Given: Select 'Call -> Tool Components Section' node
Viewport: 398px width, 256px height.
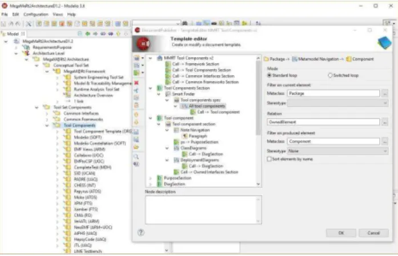Looking at the screenshot, I should [x=202, y=70].
